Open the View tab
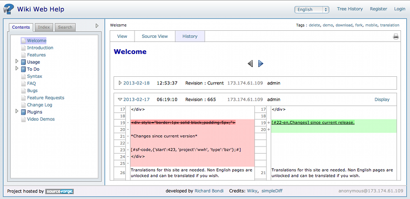Viewport: 410px width, 199px height. pyautogui.click(x=122, y=36)
